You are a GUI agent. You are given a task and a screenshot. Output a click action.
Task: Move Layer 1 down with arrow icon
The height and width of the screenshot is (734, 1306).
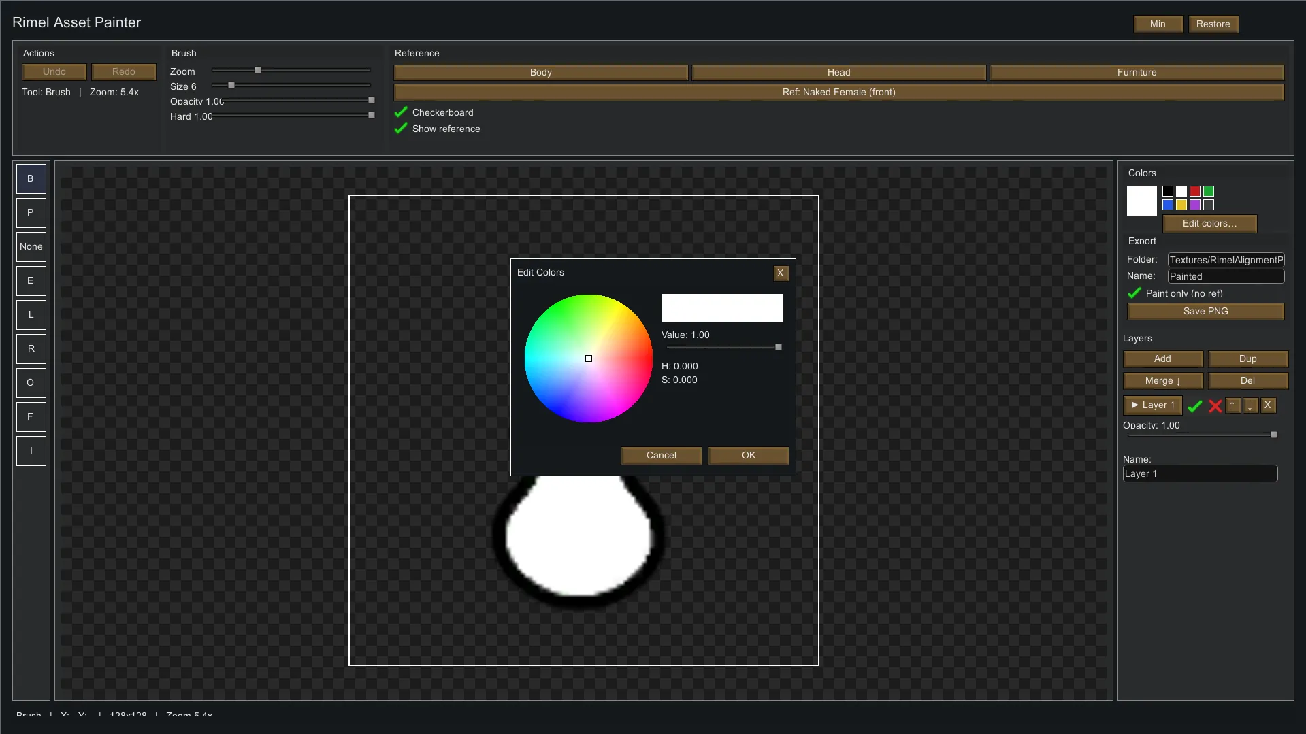pyautogui.click(x=1250, y=405)
